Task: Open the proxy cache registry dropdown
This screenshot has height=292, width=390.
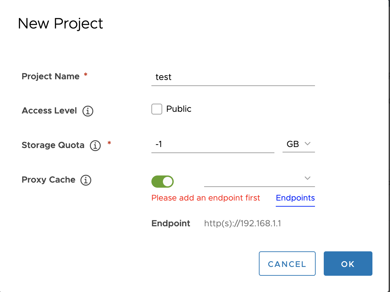Action: point(259,179)
